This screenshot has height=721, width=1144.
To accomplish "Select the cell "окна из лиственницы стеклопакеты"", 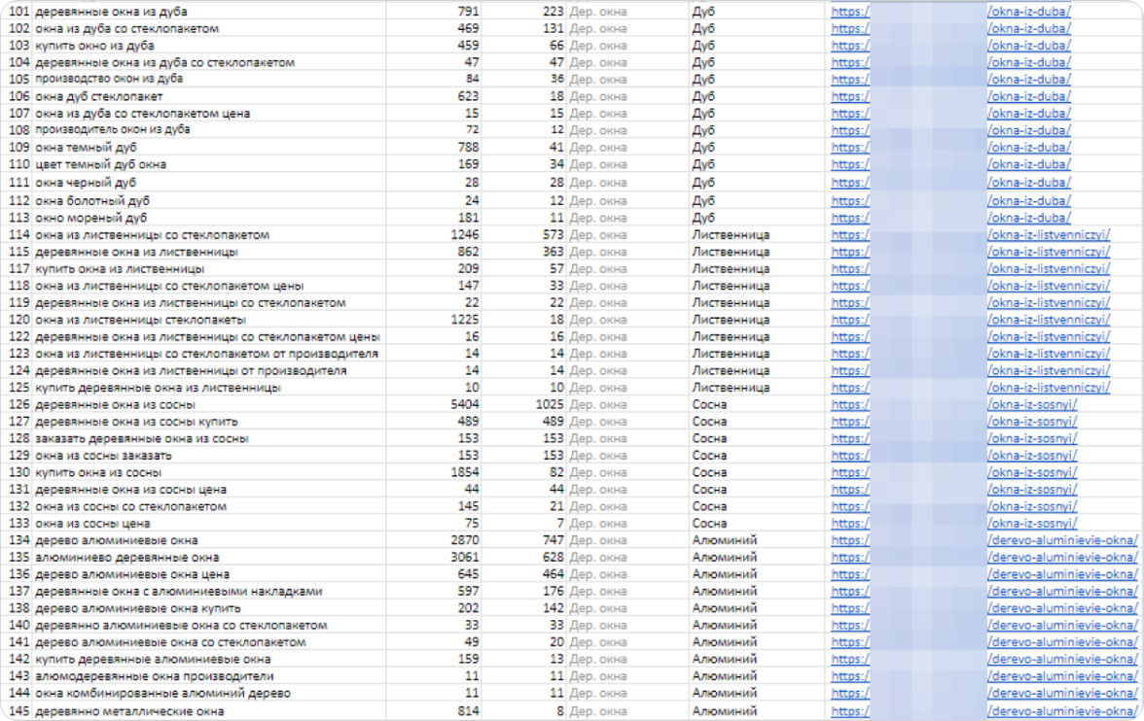I will [x=141, y=320].
